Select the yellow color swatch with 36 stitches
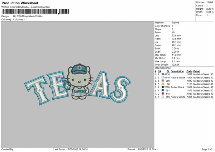Image resolution: width=215 pixels, height=152 pixels. pos(163,84)
